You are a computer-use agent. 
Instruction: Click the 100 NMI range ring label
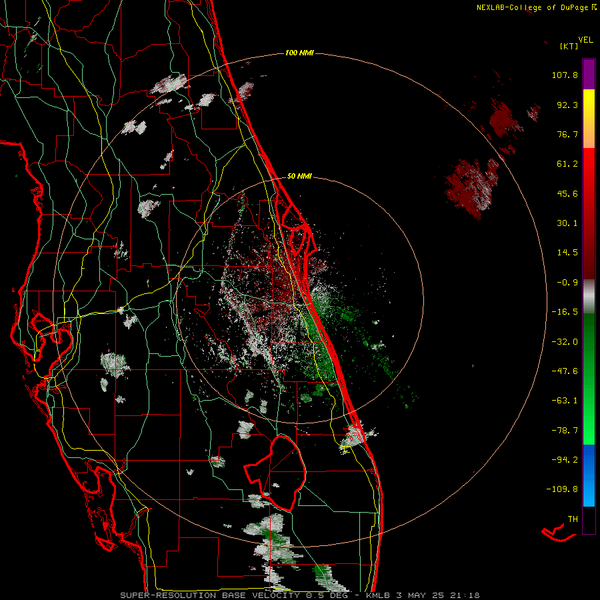[x=299, y=53]
